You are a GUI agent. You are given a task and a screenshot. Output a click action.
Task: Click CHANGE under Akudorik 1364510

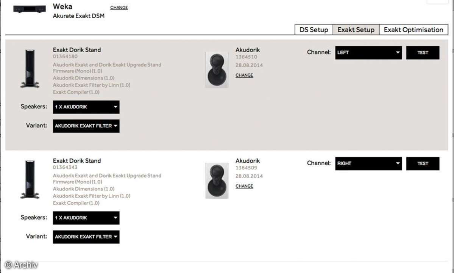244,75
